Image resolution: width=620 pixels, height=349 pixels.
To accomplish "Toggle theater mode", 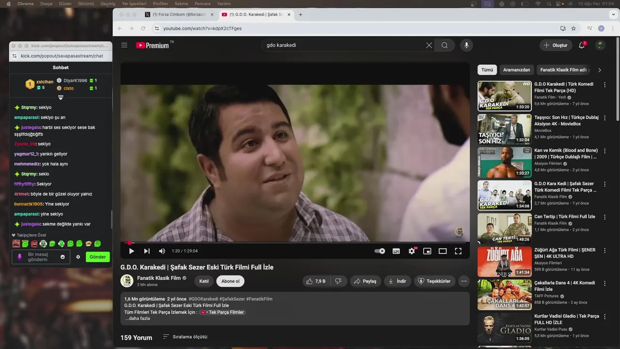I will click(x=443, y=251).
